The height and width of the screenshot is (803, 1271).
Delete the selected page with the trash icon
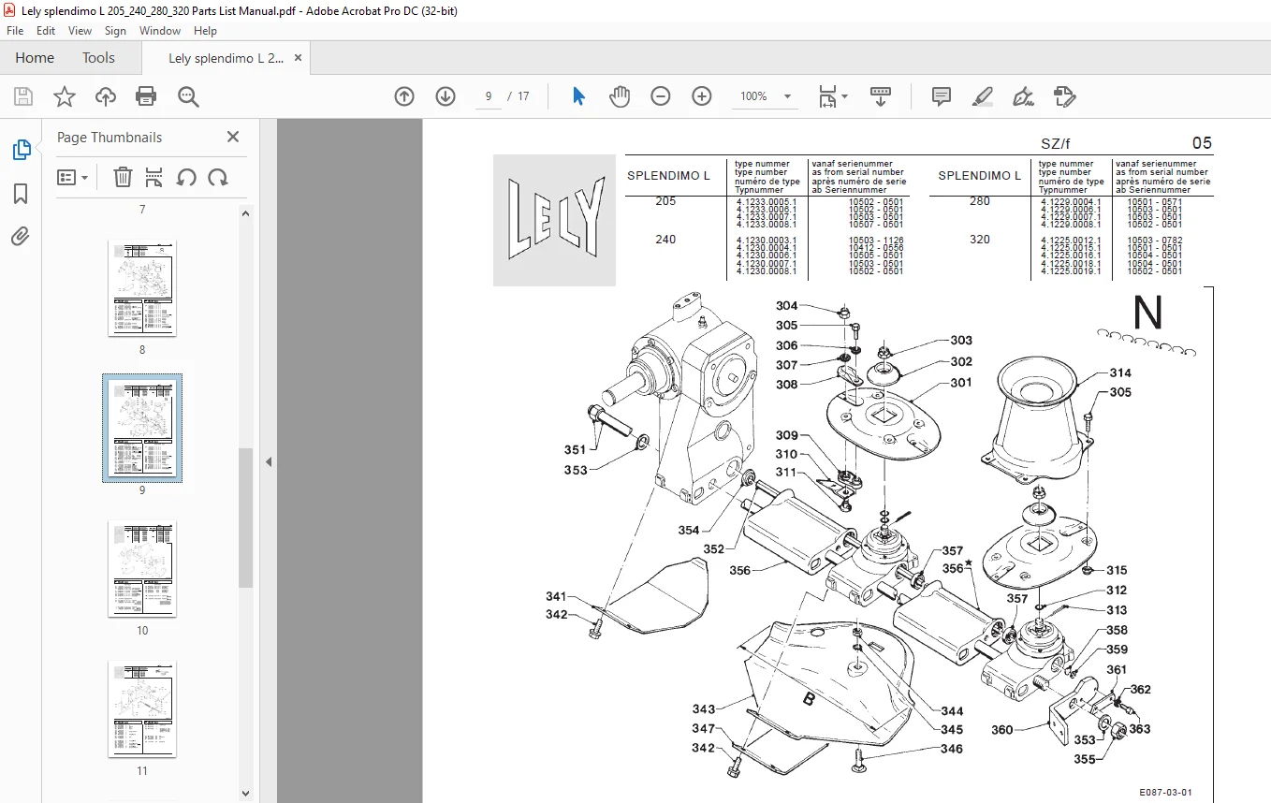(x=123, y=177)
